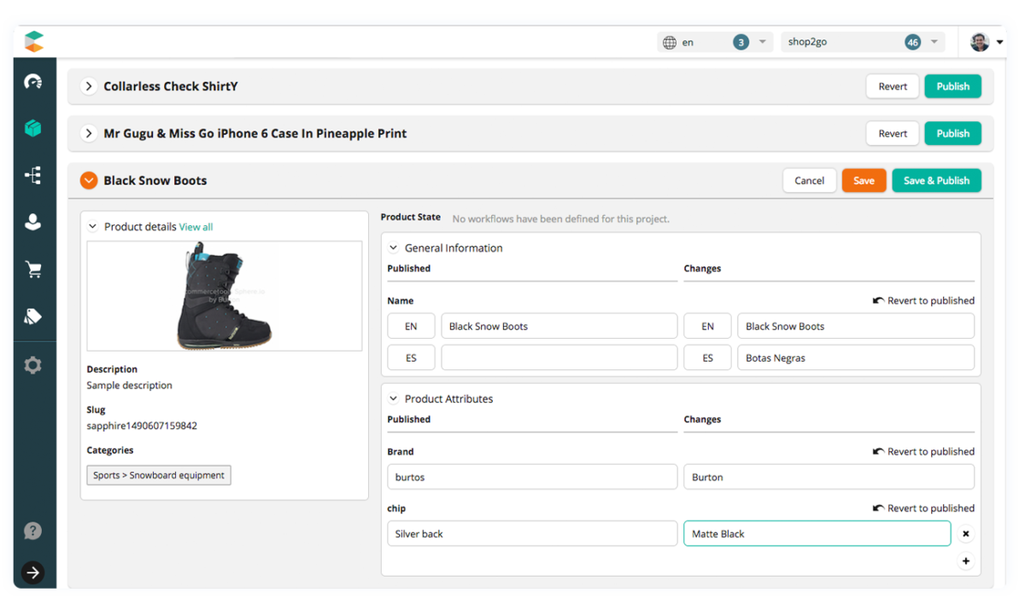Click the slug sapphire1490607159842 text
The width and height of the screenshot is (1025, 616).
click(x=142, y=426)
